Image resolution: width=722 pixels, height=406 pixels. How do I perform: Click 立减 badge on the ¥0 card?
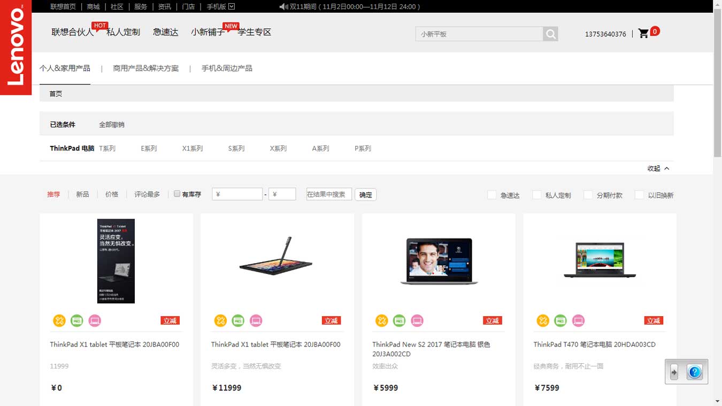tap(170, 320)
